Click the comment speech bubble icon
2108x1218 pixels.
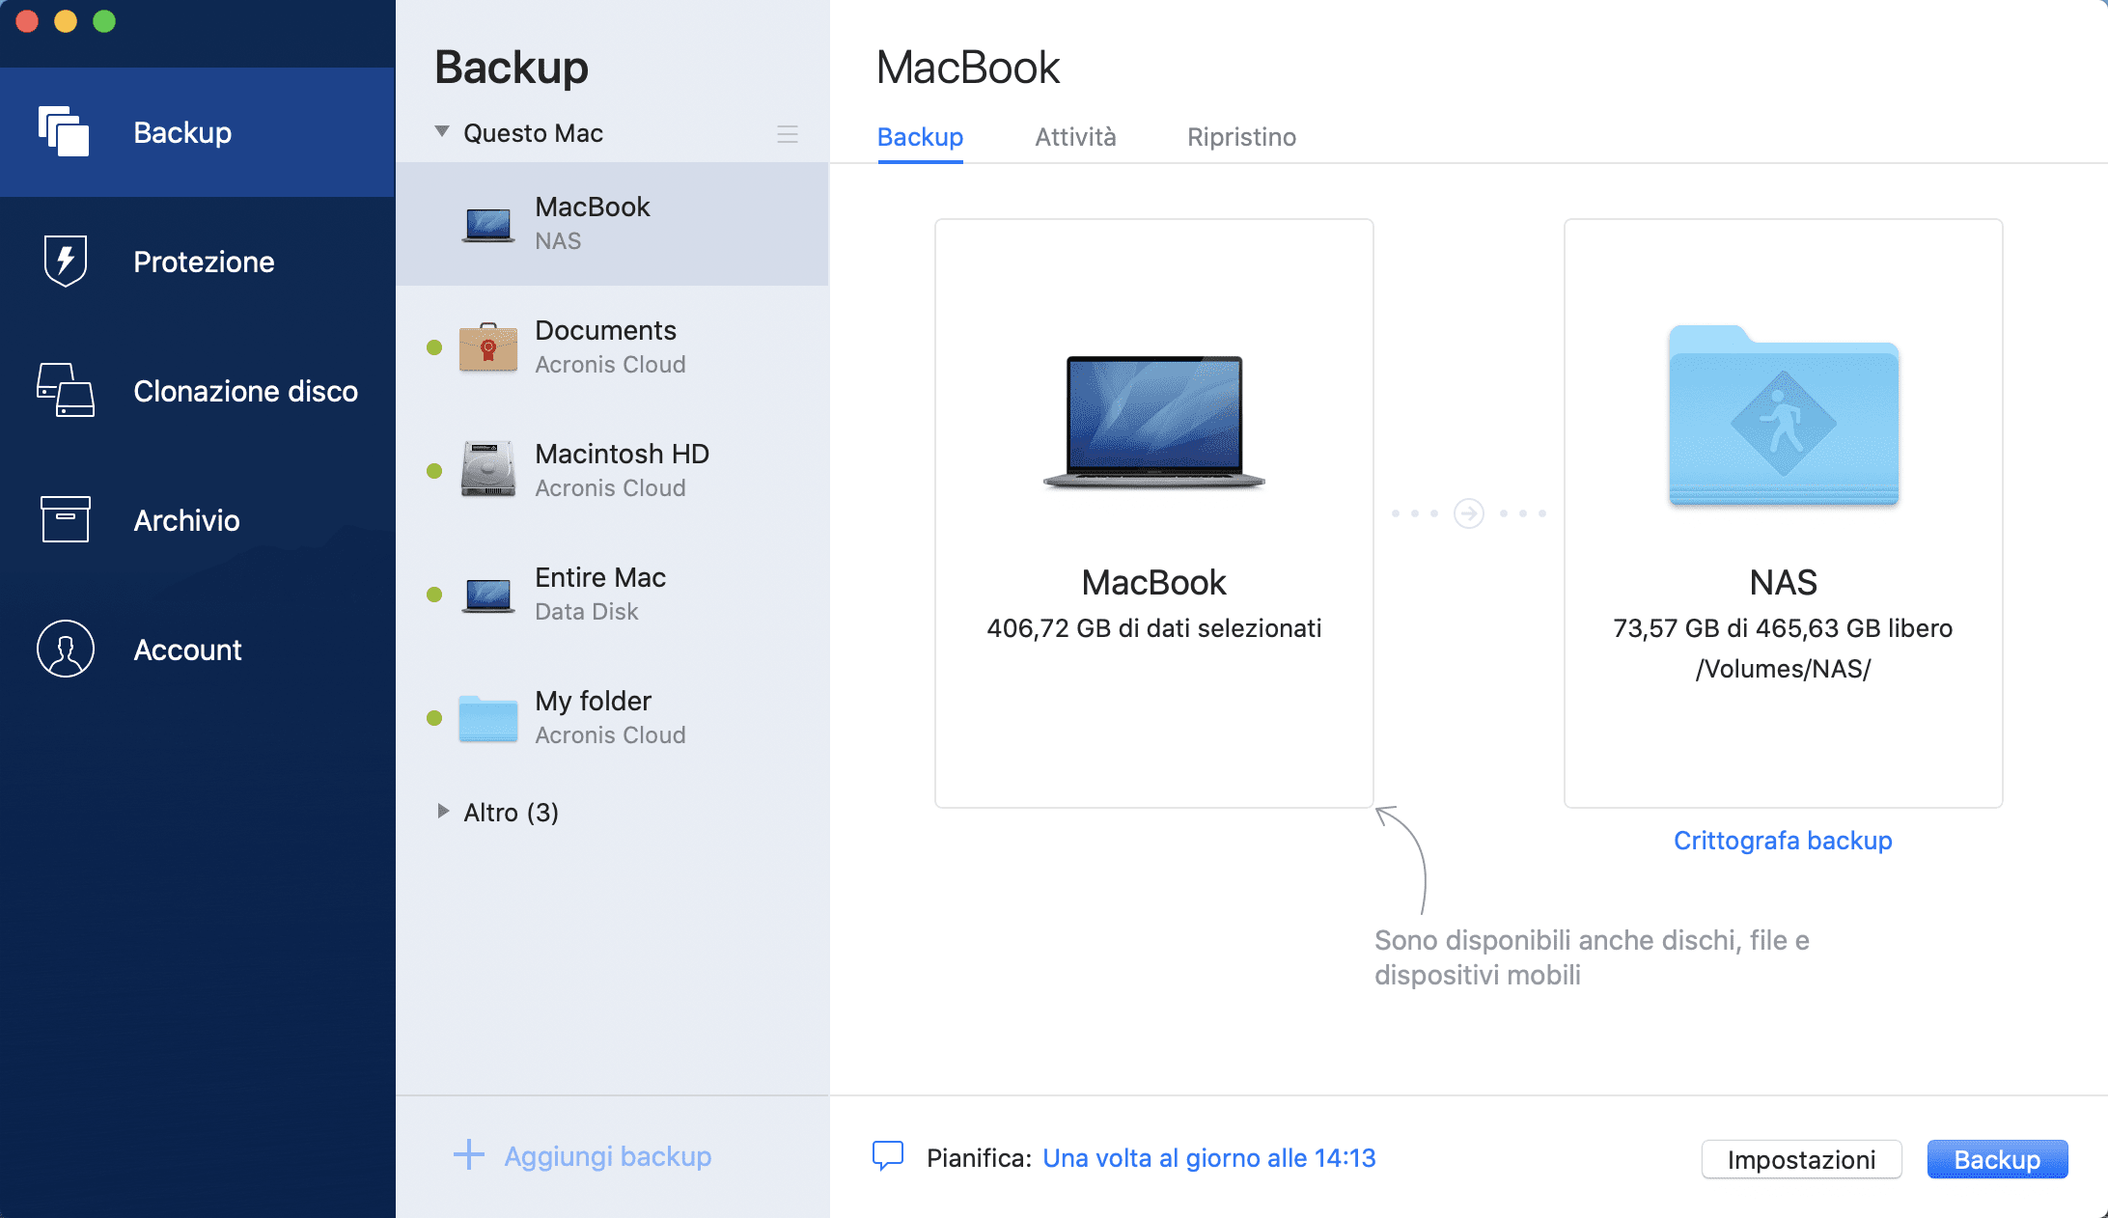tap(887, 1155)
